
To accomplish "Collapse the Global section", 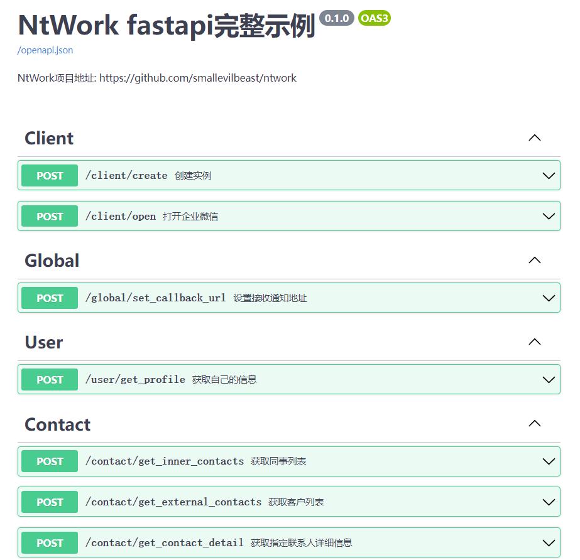I will coord(534,260).
